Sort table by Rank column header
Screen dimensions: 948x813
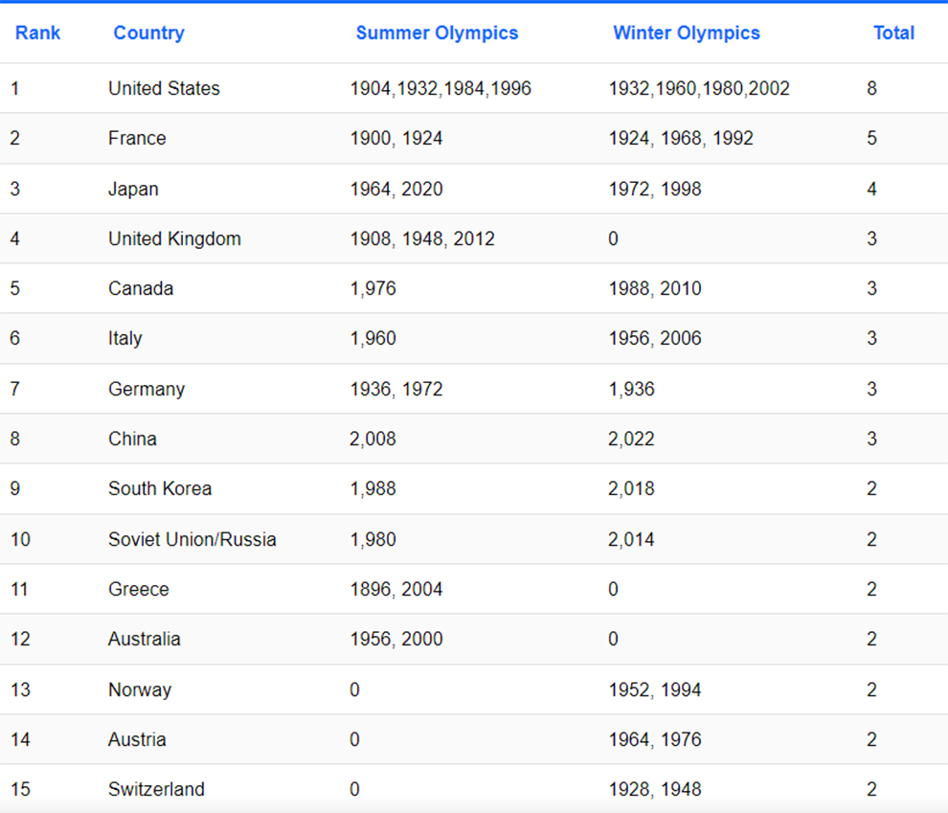(x=37, y=33)
